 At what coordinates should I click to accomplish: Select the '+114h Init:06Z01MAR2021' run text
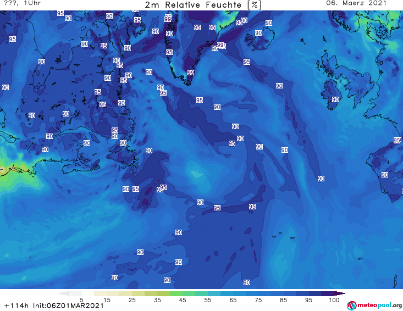click(54, 306)
